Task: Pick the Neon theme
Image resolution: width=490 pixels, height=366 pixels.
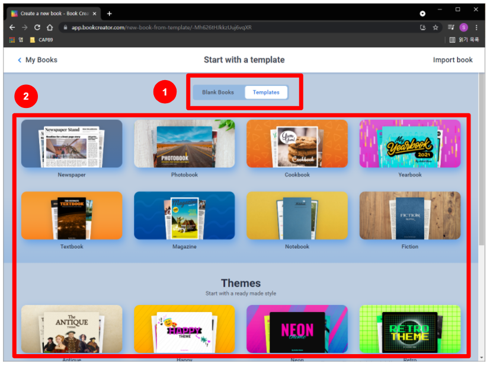Action: pos(297,329)
